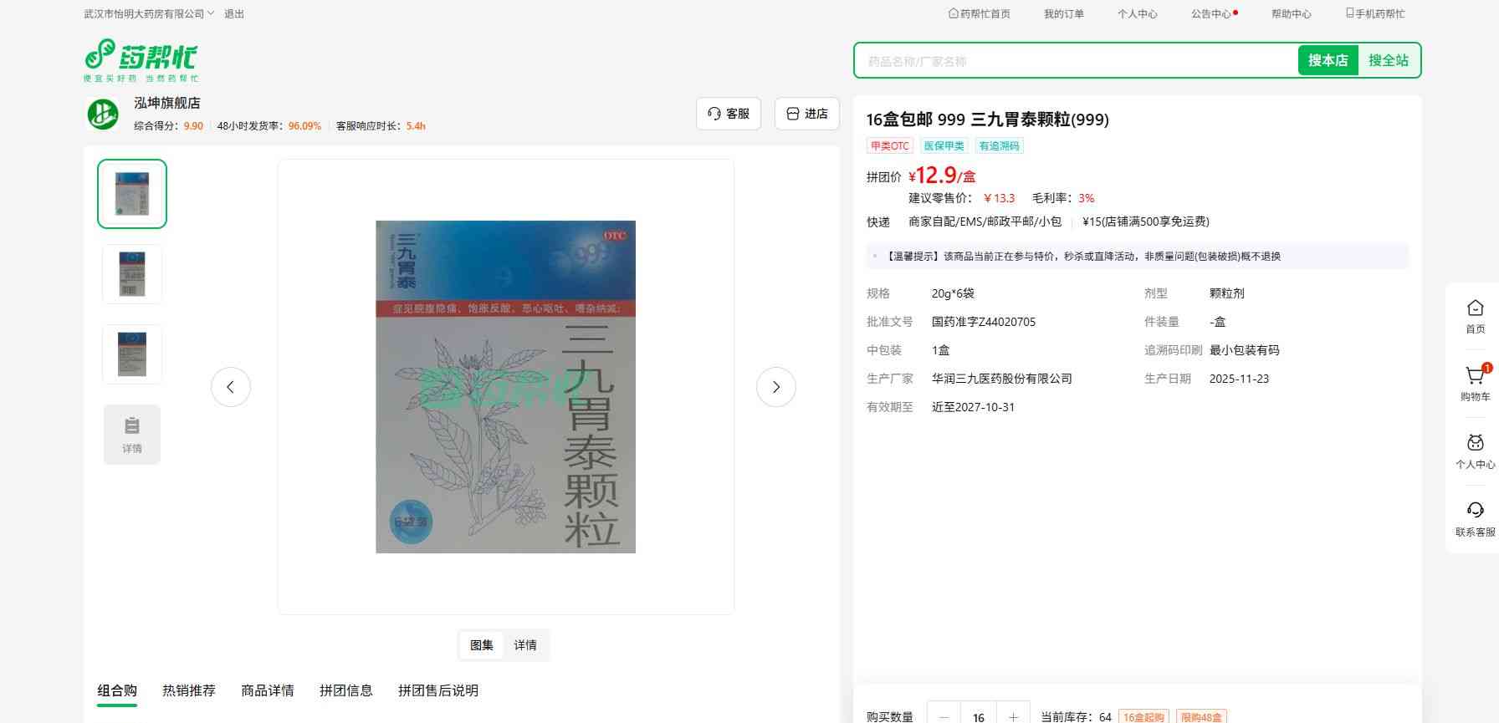The image size is (1499, 723).
Task: Click the 泓坤旗舰店 store avatar
Action: coord(103,114)
